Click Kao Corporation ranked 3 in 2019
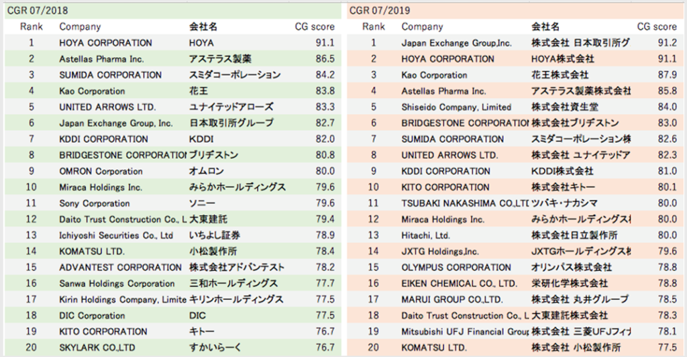The width and height of the screenshot is (687, 357). 434,75
